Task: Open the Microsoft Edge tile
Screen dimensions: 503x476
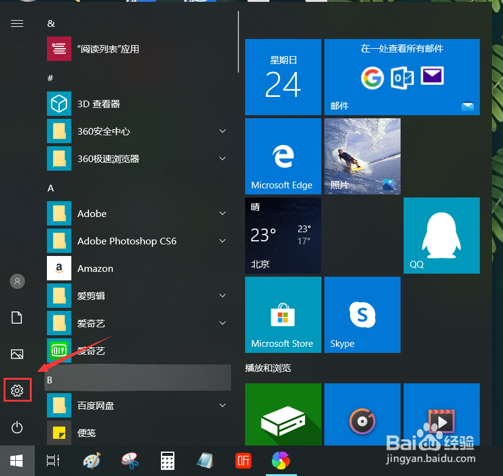Action: tap(282, 156)
